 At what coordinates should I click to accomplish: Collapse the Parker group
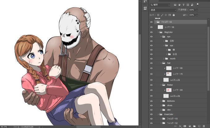tap(161, 85)
